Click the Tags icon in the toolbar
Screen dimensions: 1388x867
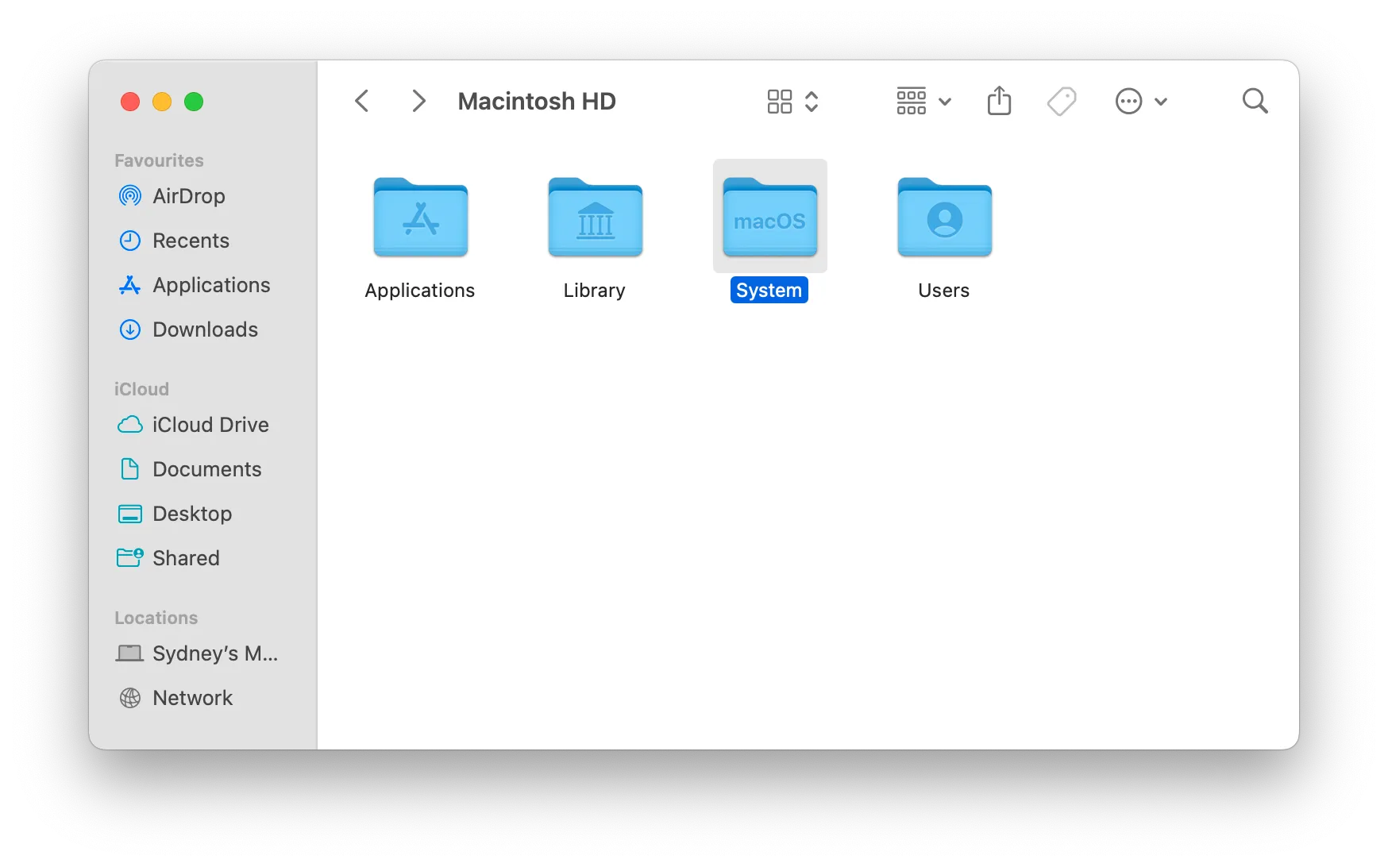[x=1062, y=101]
